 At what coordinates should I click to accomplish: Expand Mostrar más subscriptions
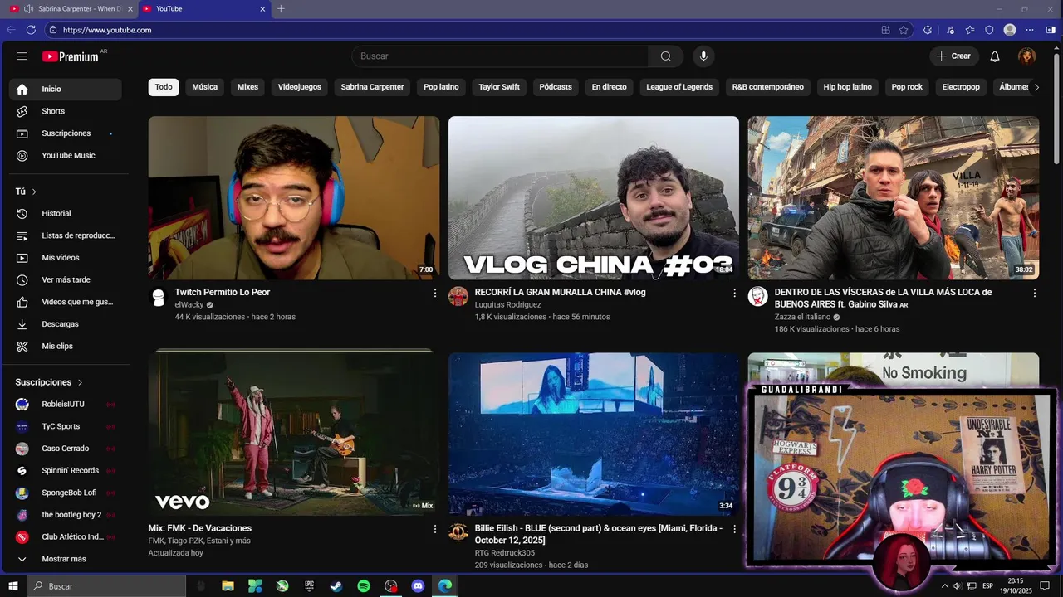(66, 559)
